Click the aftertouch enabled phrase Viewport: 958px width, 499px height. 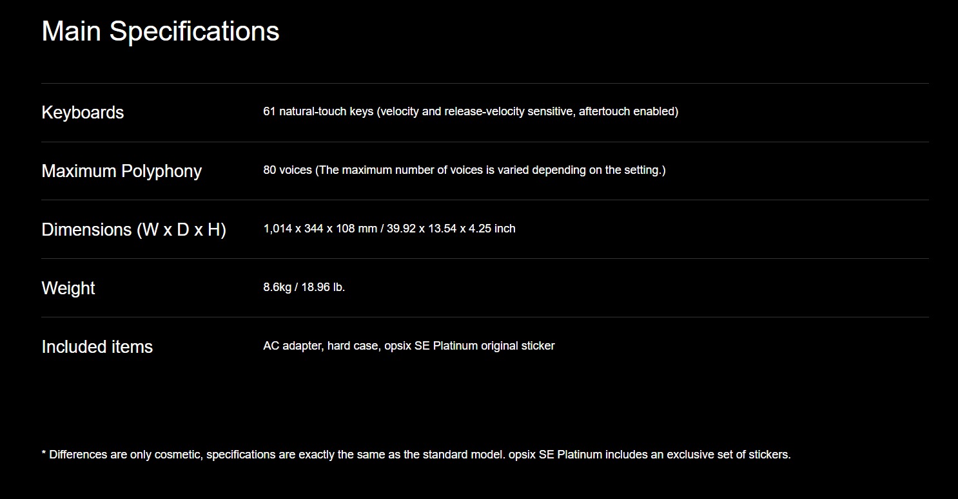pyautogui.click(x=629, y=111)
